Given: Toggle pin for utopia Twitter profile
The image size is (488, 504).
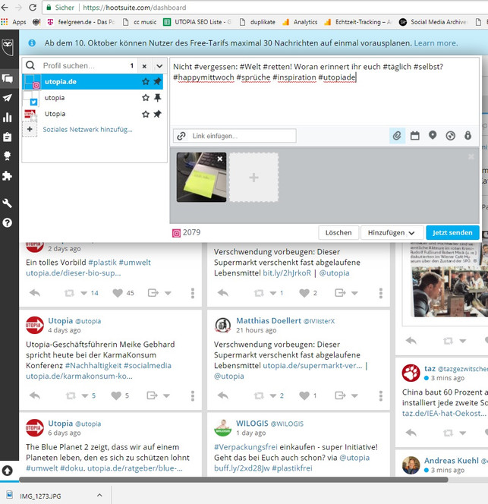Looking at the screenshot, I should click(x=157, y=98).
